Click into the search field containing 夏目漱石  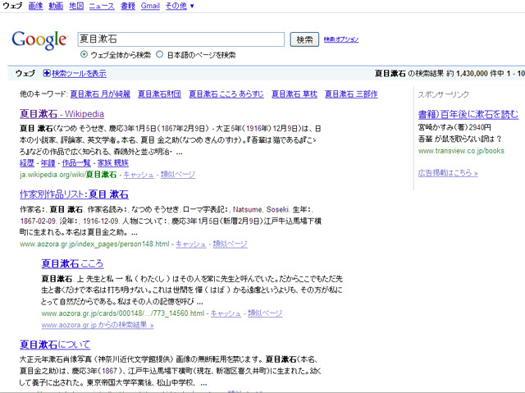tap(181, 39)
